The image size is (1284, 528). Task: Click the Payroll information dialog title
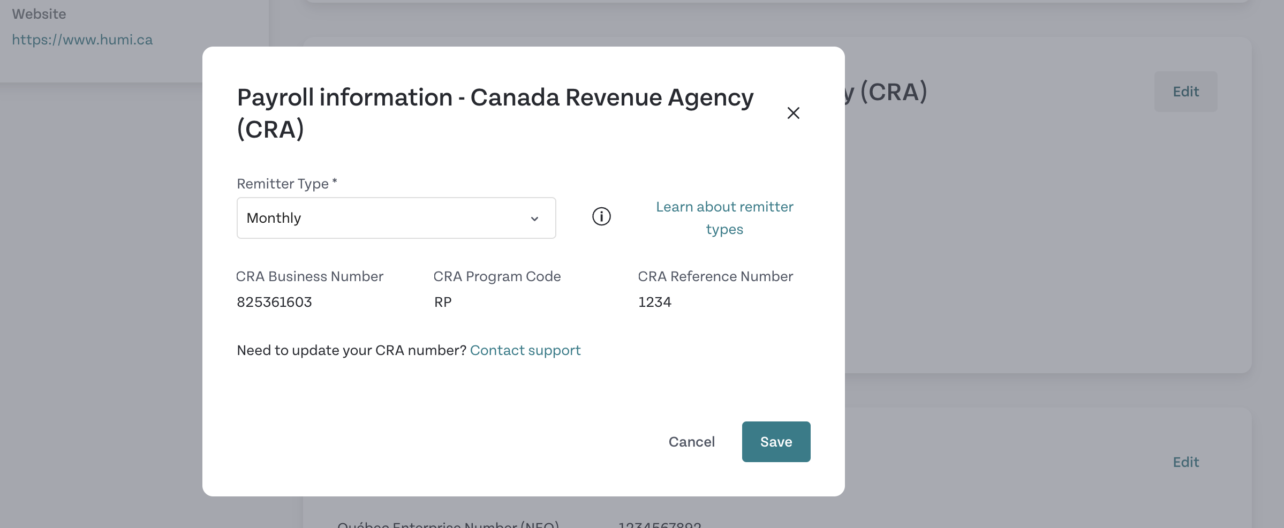[x=495, y=113]
